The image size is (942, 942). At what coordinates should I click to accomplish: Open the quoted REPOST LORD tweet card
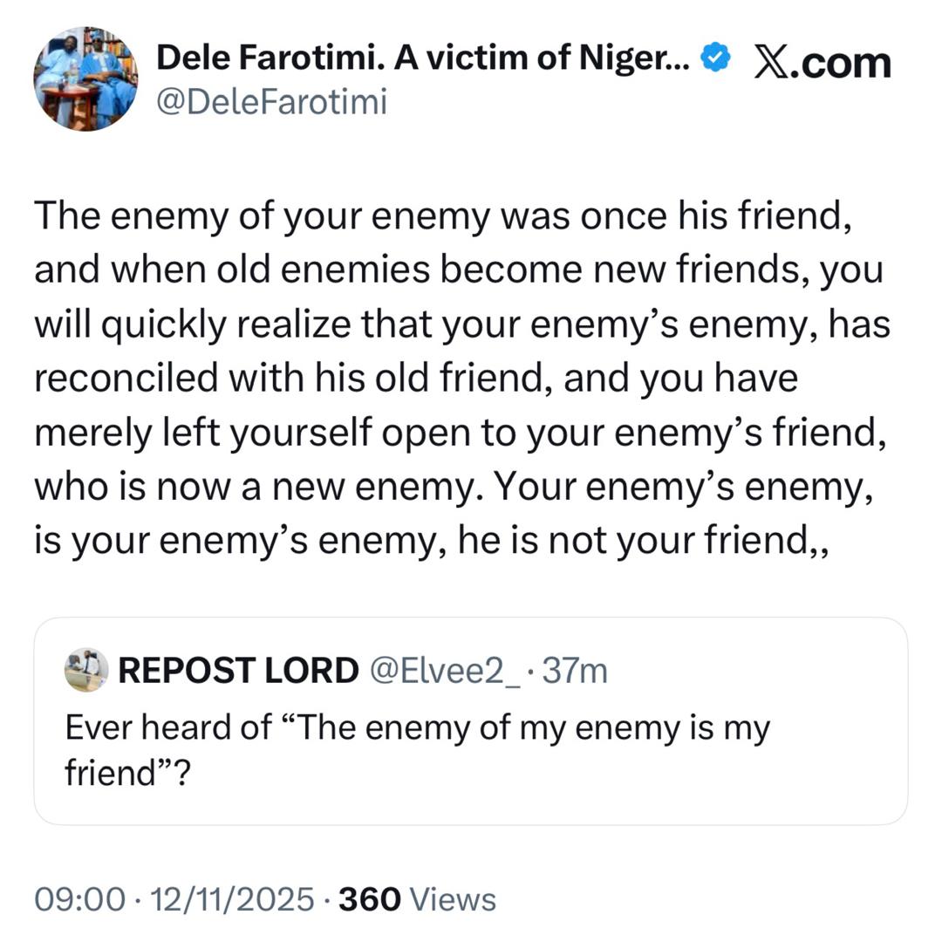point(471,720)
